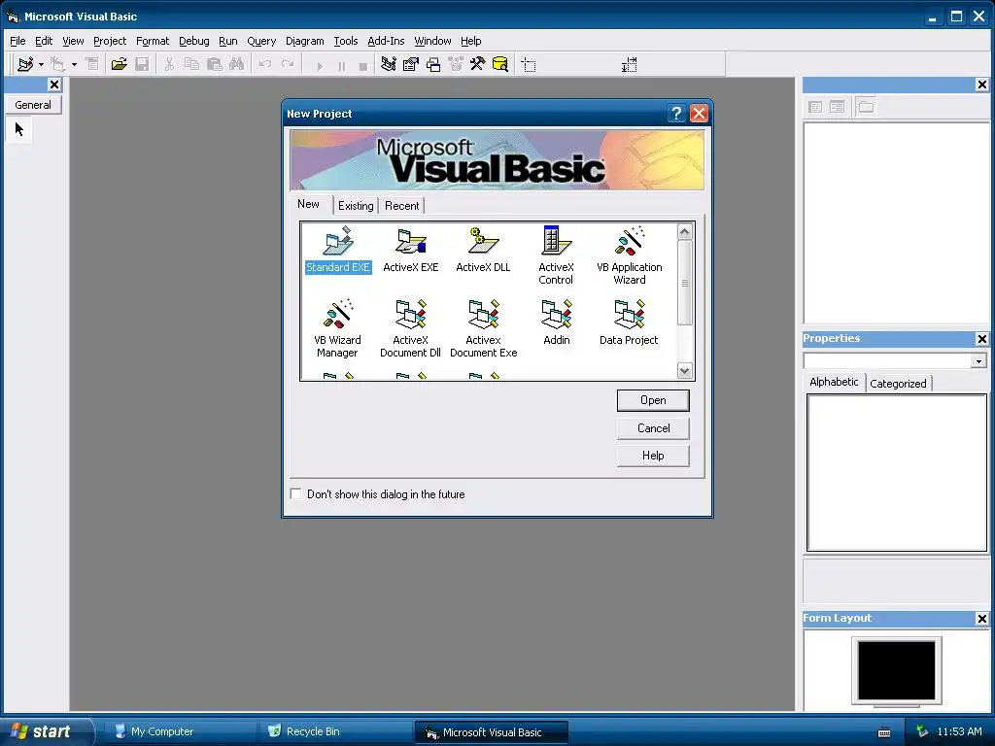
Task: Click the Toolbox hammer-and-wrench toolbar icon
Action: coord(477,65)
